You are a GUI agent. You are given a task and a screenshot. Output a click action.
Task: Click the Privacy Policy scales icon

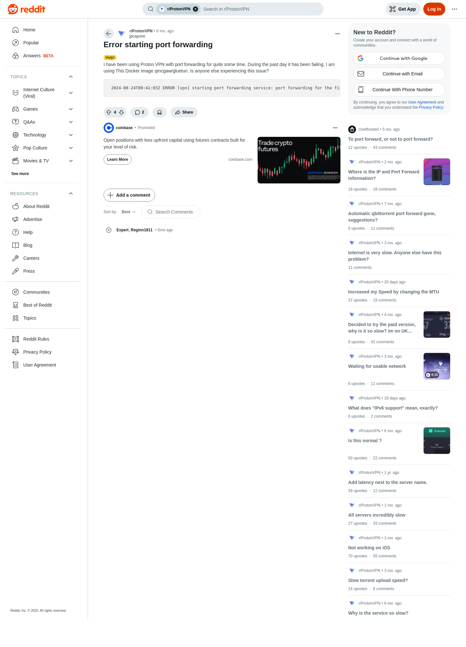[x=16, y=352]
